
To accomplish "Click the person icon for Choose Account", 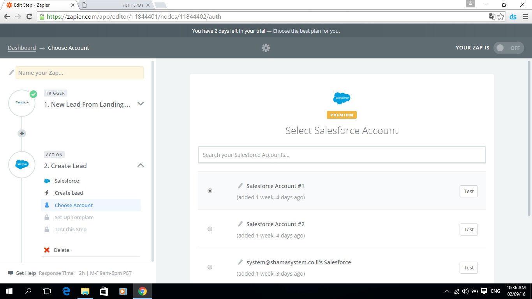I will 47,205.
